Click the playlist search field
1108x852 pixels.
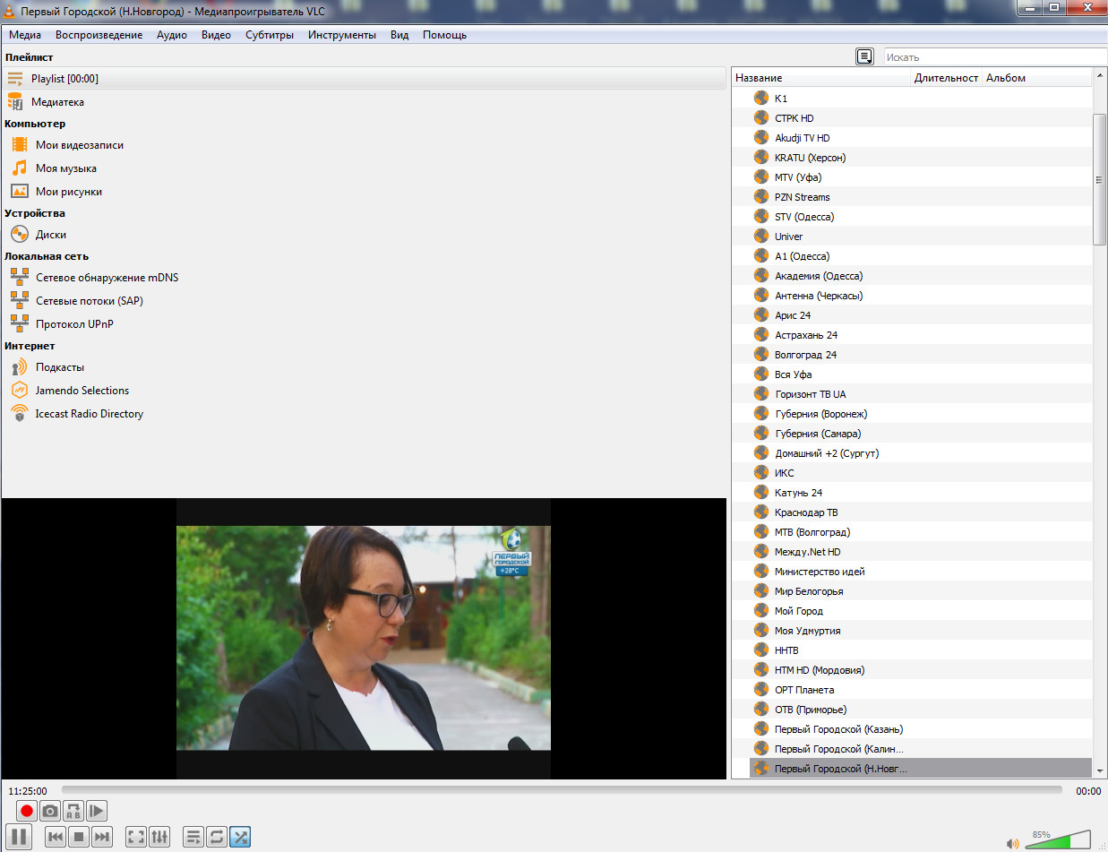[995, 56]
